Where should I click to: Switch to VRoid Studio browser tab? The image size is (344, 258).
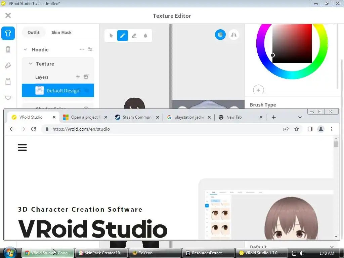point(31,117)
